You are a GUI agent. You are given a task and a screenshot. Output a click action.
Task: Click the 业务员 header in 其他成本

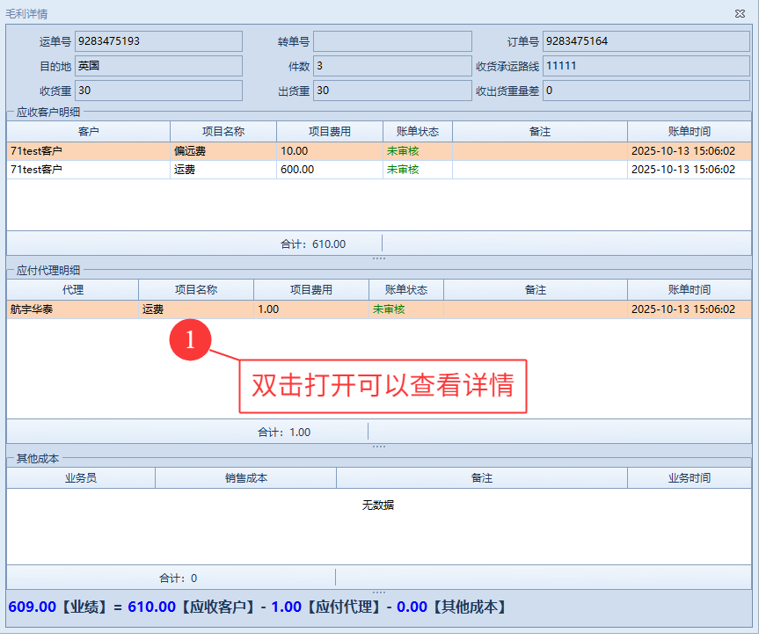pyautogui.click(x=81, y=478)
